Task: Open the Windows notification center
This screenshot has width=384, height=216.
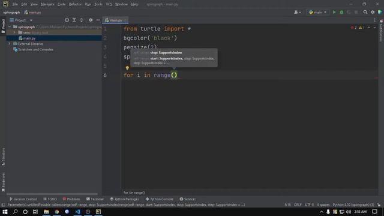Action: click(374, 212)
